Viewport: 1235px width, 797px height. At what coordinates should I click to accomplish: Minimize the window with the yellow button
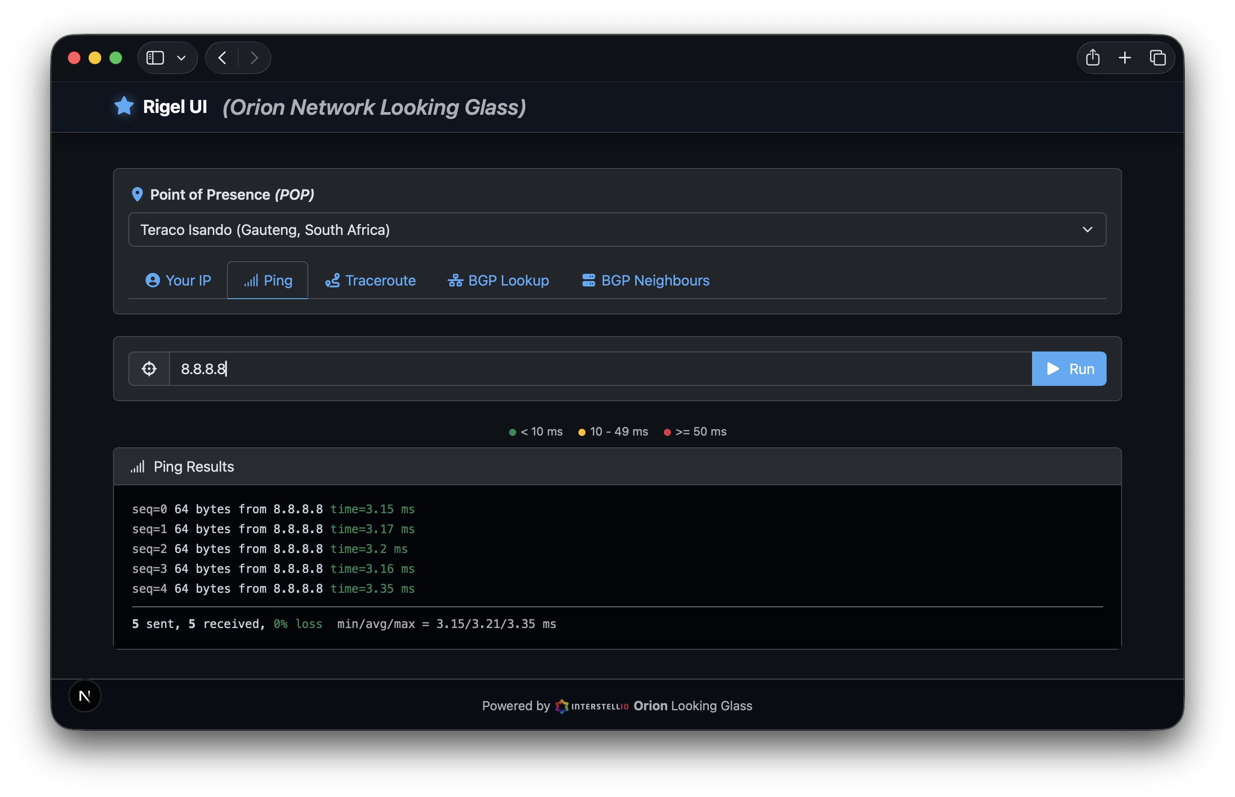tap(95, 58)
